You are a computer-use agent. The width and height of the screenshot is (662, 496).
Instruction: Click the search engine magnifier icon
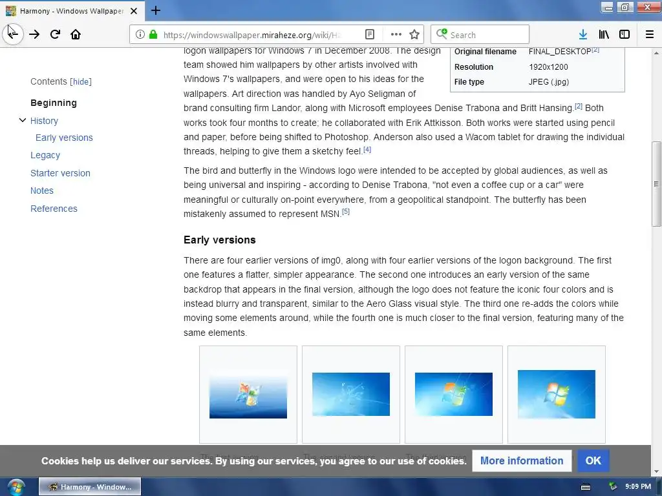(442, 34)
